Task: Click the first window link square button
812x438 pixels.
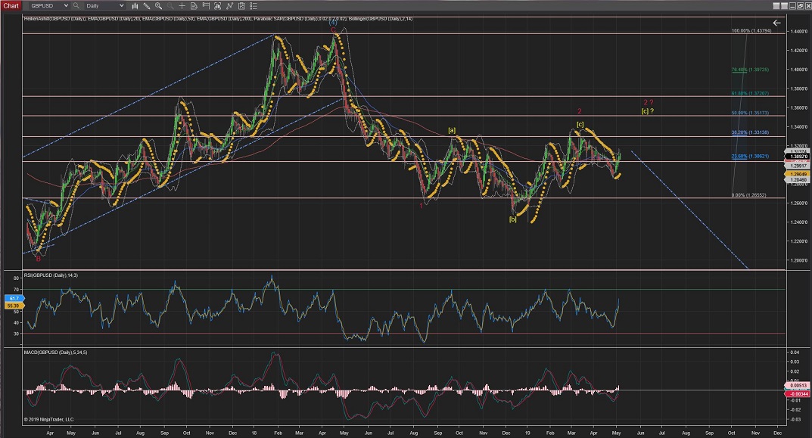Action: (776, 6)
